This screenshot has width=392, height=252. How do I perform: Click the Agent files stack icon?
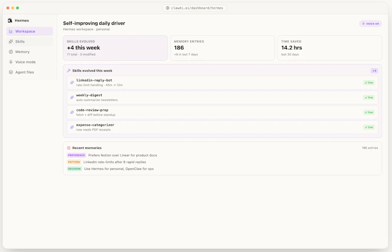coord(11,72)
